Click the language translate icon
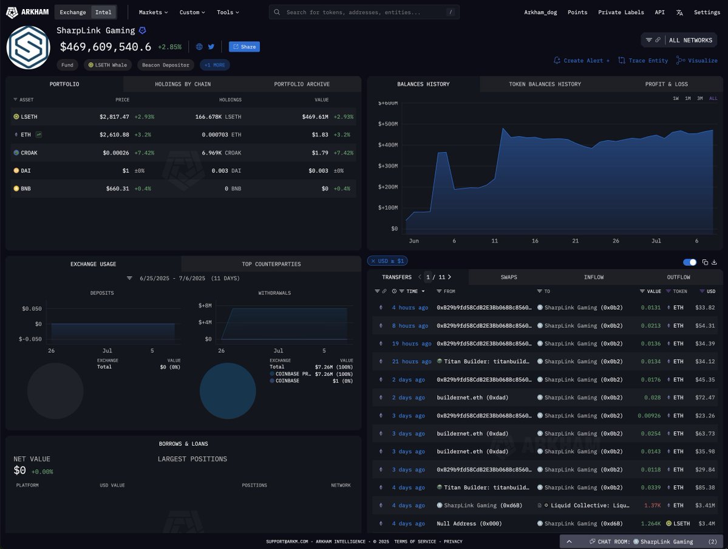The image size is (728, 549). pos(679,12)
